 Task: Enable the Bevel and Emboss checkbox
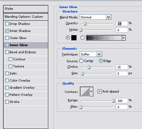pyautogui.click(x=7, y=52)
